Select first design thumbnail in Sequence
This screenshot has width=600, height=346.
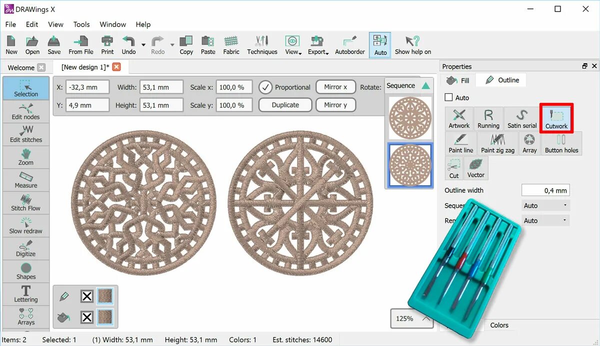[410, 118]
